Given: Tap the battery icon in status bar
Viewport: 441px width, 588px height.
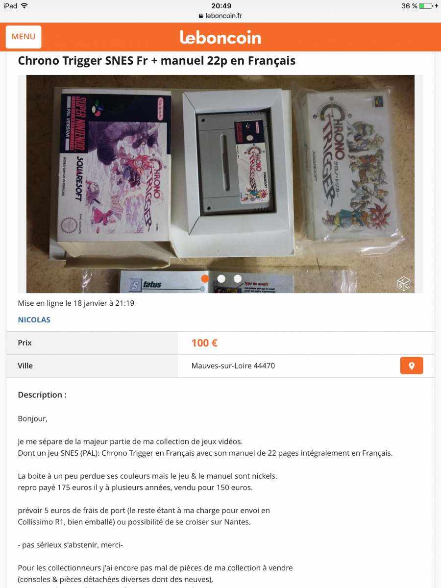Looking at the screenshot, I should pos(427,6).
